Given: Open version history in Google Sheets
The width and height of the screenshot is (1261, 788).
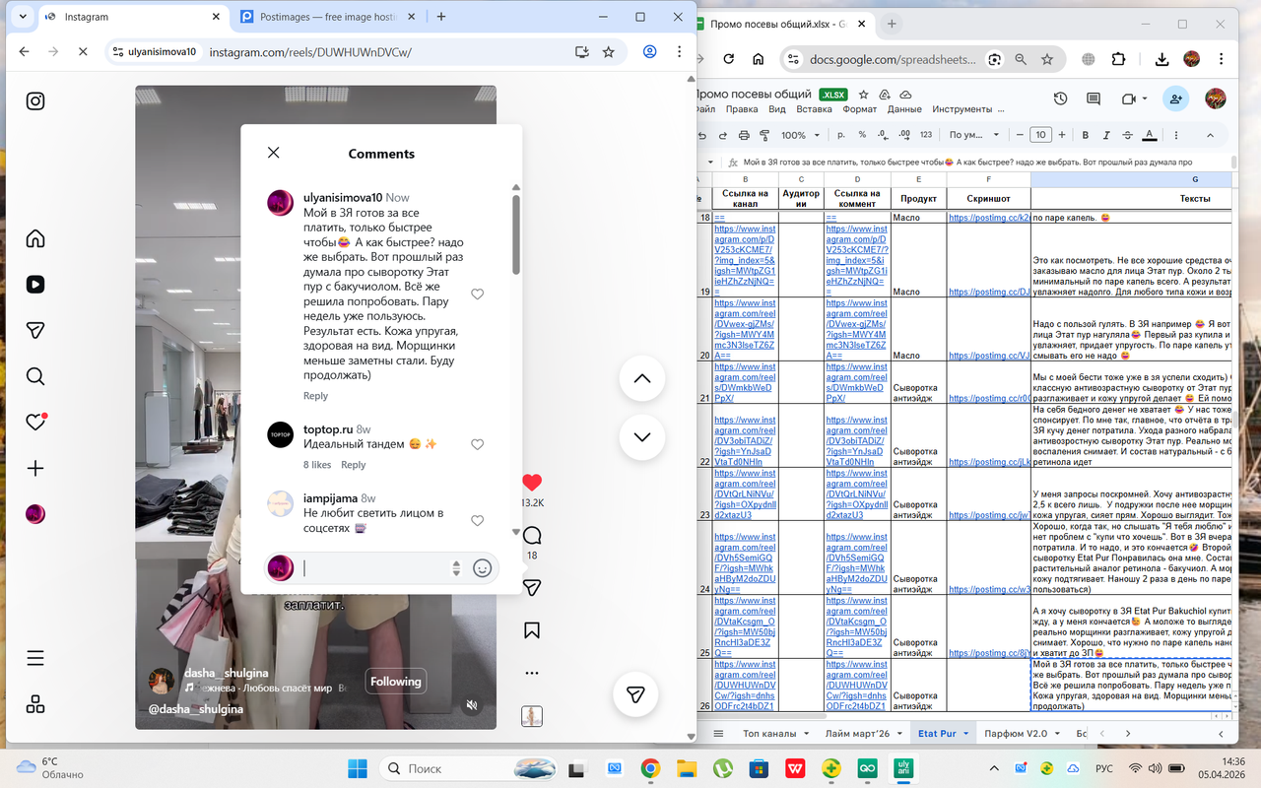Looking at the screenshot, I should [x=1060, y=98].
